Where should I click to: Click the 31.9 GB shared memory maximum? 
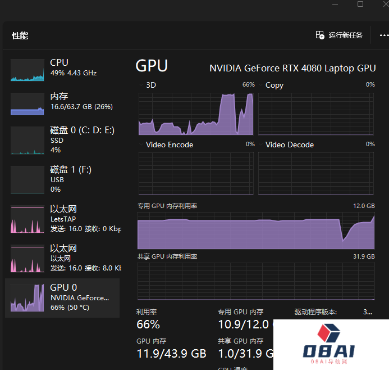(x=364, y=256)
